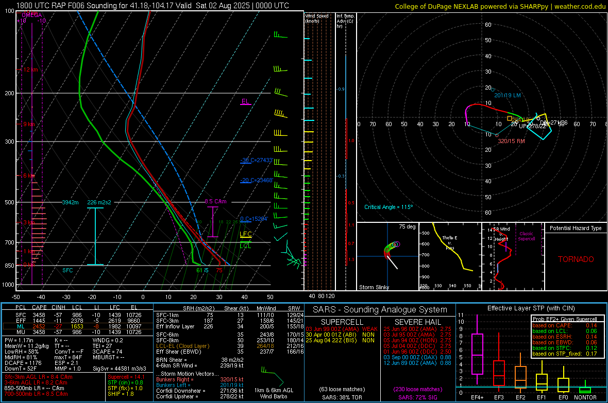Click the 3942m effective layer label

point(70,202)
